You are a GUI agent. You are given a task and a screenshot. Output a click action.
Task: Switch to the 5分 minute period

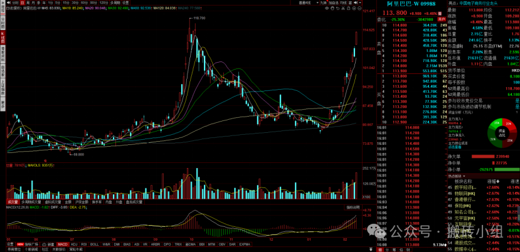tap(57, 3)
